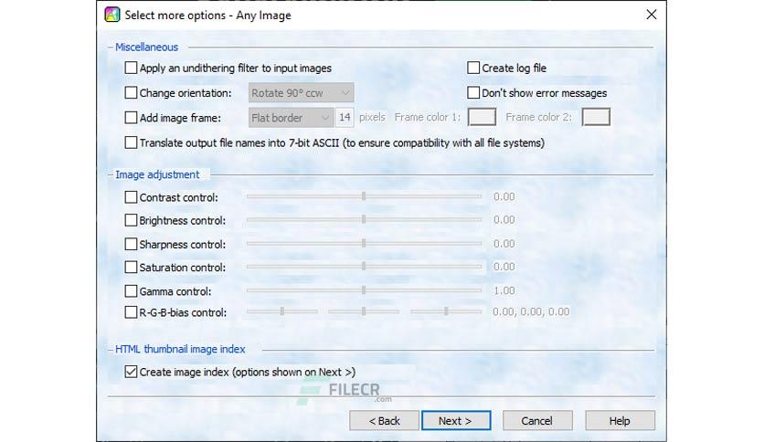Open Help for this dialog
The width and height of the screenshot is (764, 442).
coord(620,421)
